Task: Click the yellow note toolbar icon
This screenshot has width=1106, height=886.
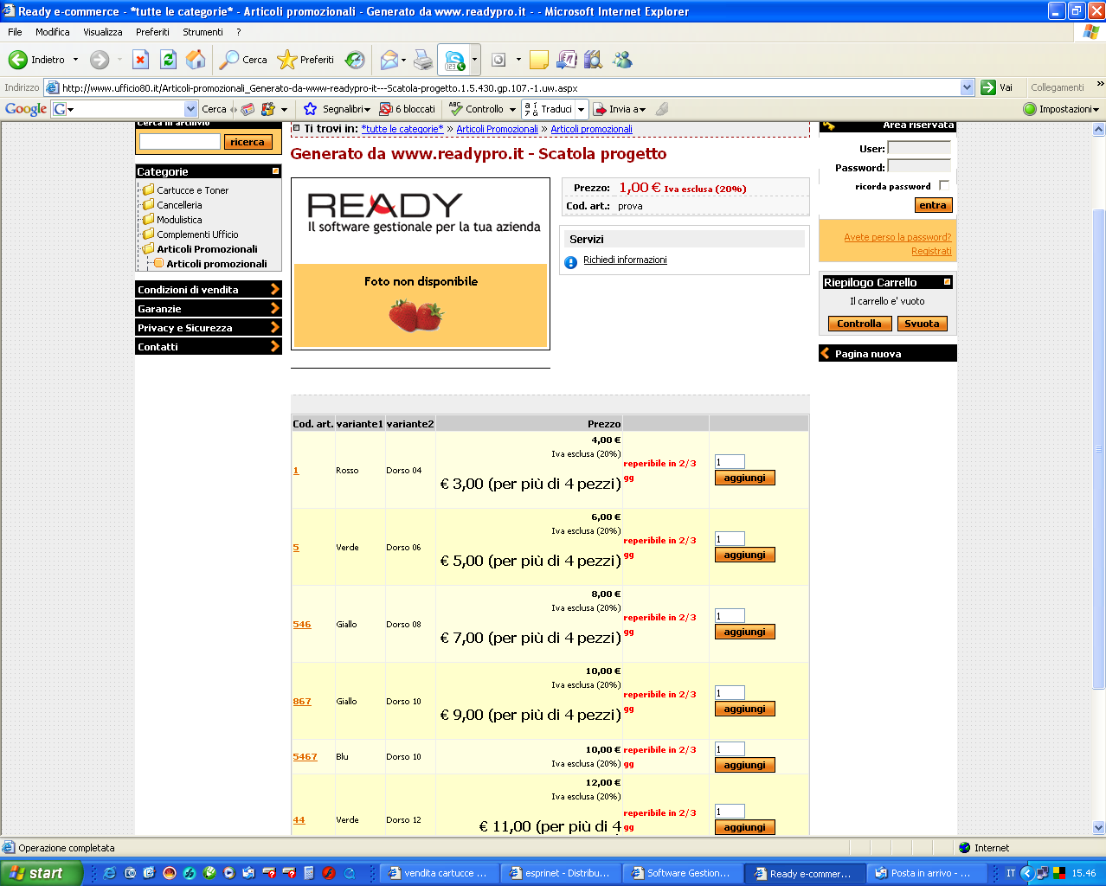Action: (539, 60)
